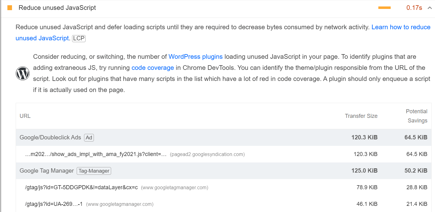Click the Transfer Size column header
435x212 pixels.
click(x=361, y=116)
